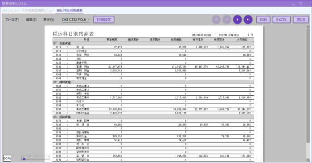This screenshot has width=312, height=163.
Task: Click the zoom slider handle
Action: pos(24,159)
